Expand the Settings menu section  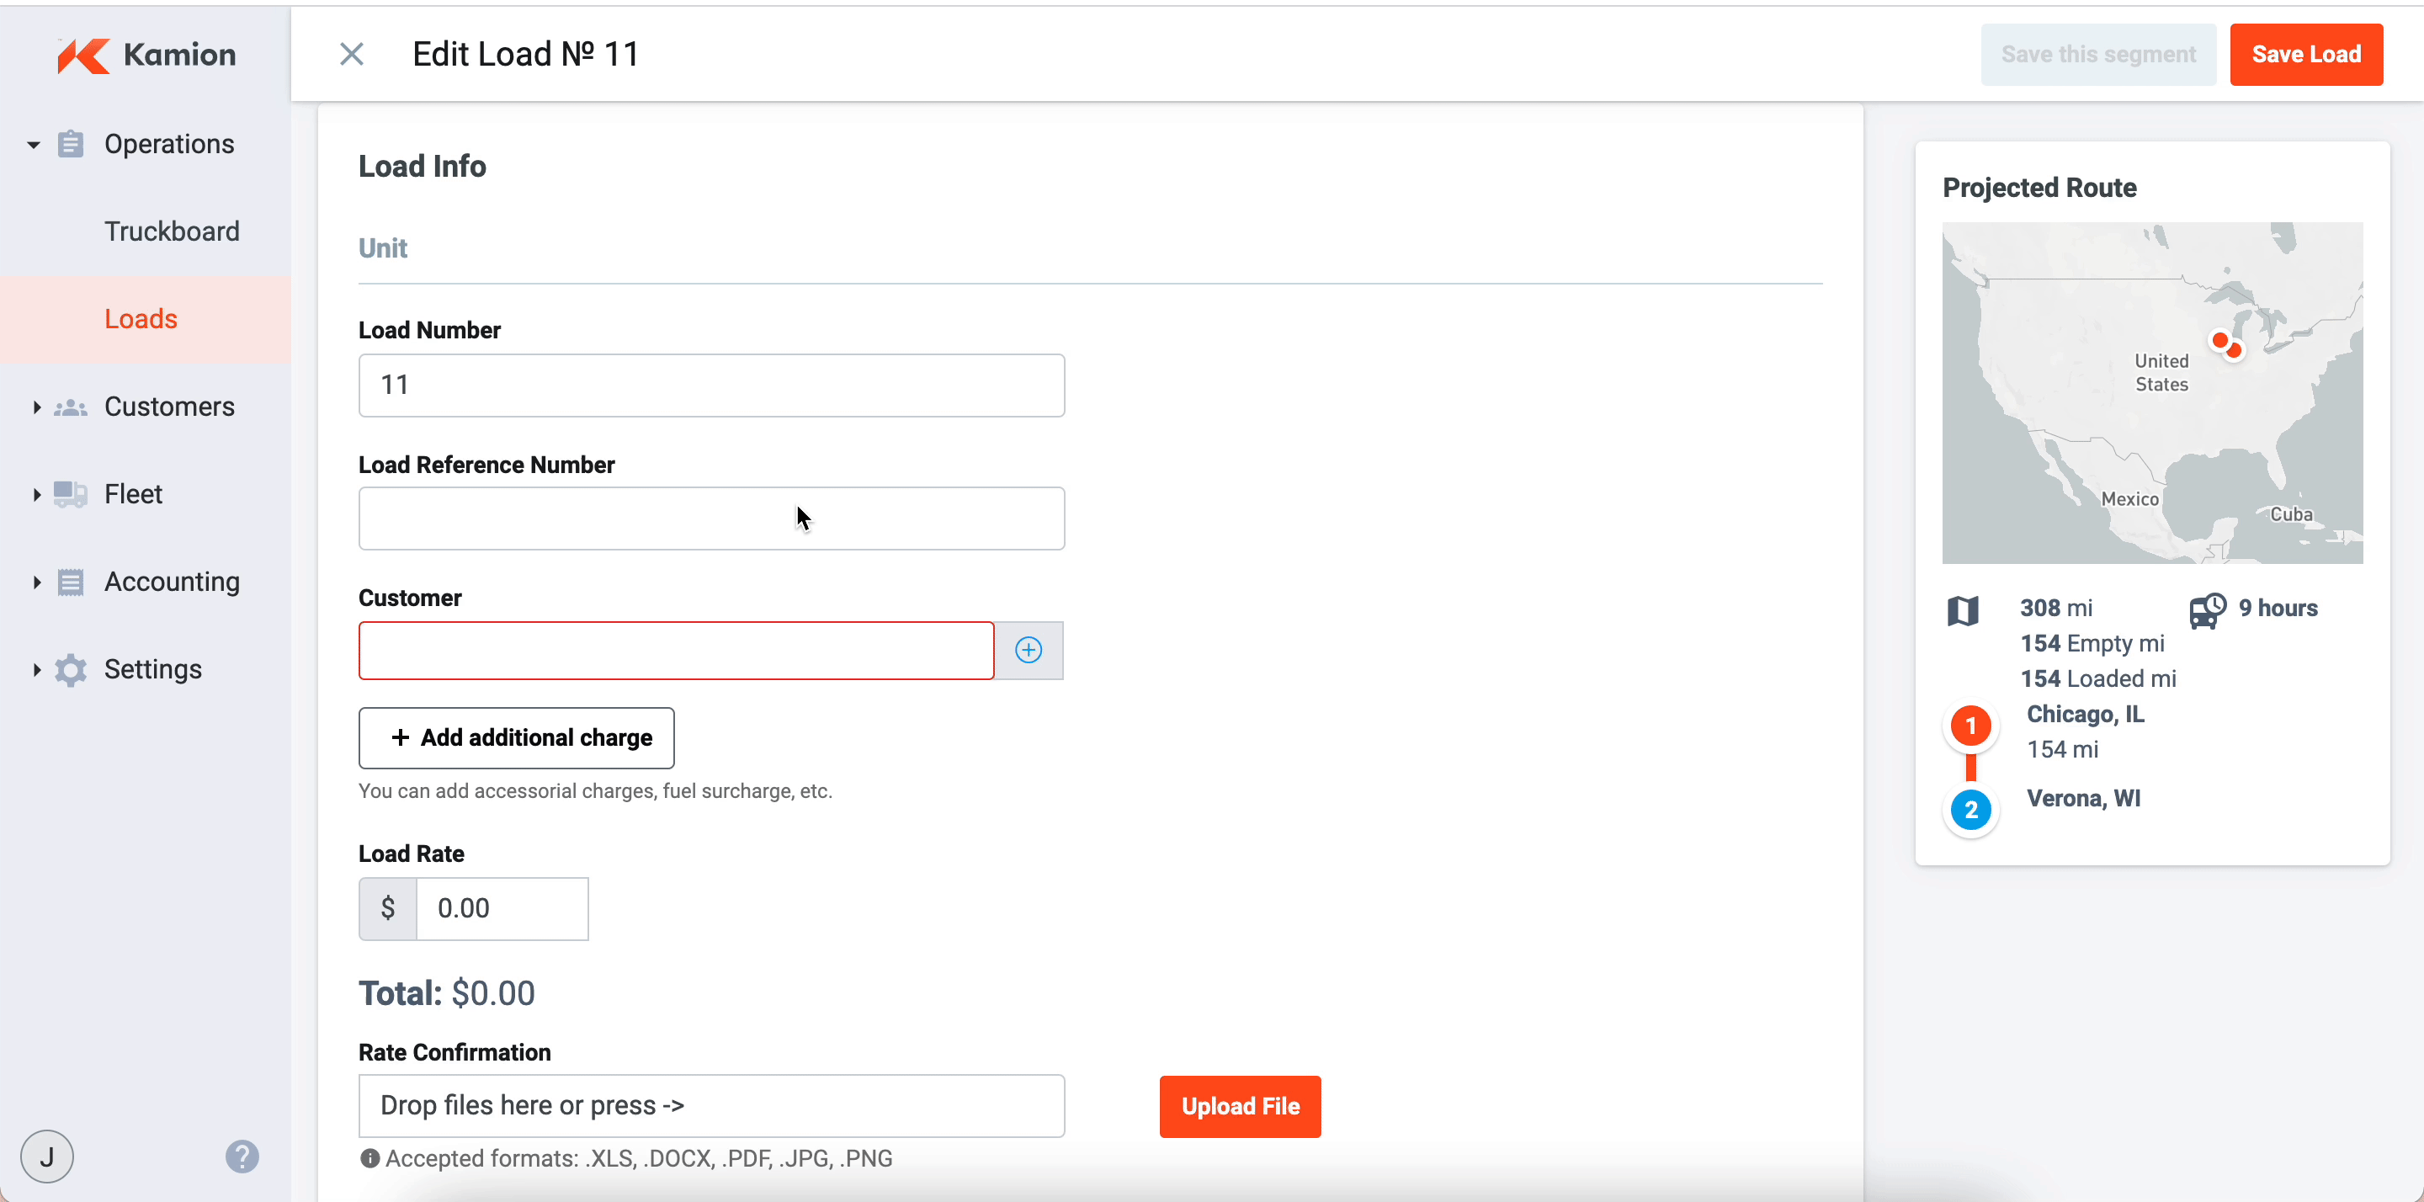coord(37,670)
